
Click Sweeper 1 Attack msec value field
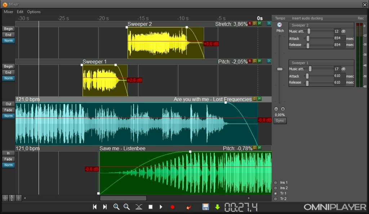tap(339, 76)
